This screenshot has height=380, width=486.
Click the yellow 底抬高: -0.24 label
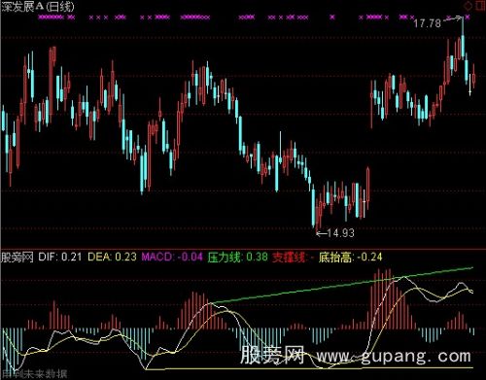[x=350, y=258]
